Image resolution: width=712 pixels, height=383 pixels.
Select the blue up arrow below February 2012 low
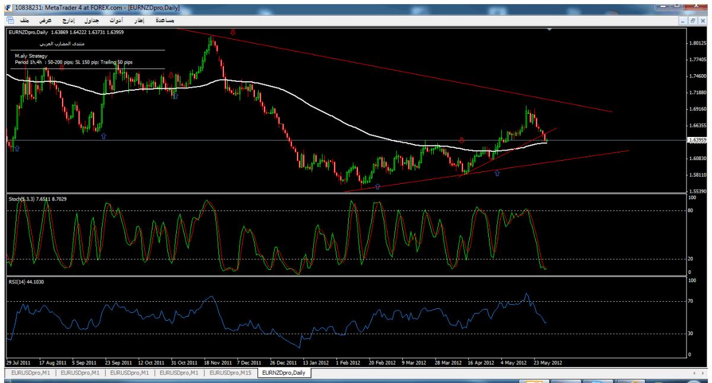[377, 187]
